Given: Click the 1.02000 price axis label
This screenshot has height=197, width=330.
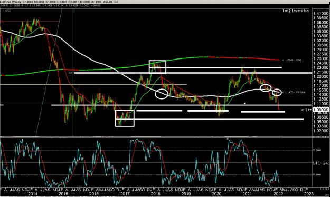Looking at the screenshot, I should (x=321, y=131).
